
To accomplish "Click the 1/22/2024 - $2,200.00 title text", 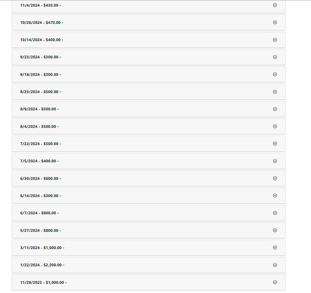I will pos(41,265).
